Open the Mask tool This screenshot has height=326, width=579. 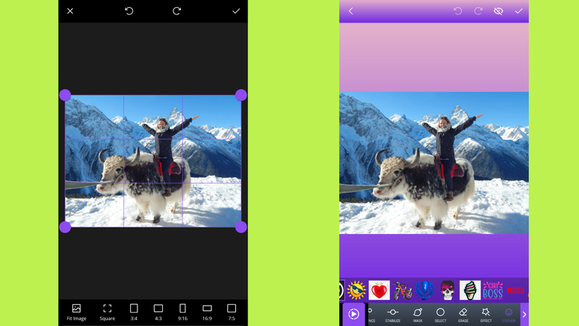[x=418, y=314]
